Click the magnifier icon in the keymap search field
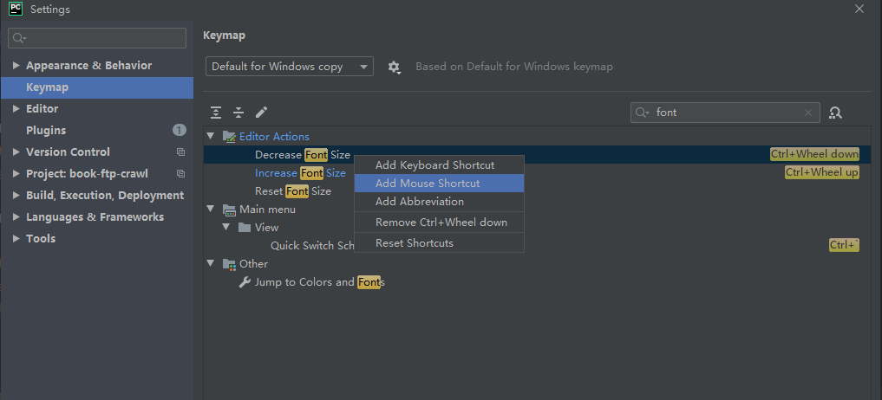The width and height of the screenshot is (882, 400). click(642, 113)
